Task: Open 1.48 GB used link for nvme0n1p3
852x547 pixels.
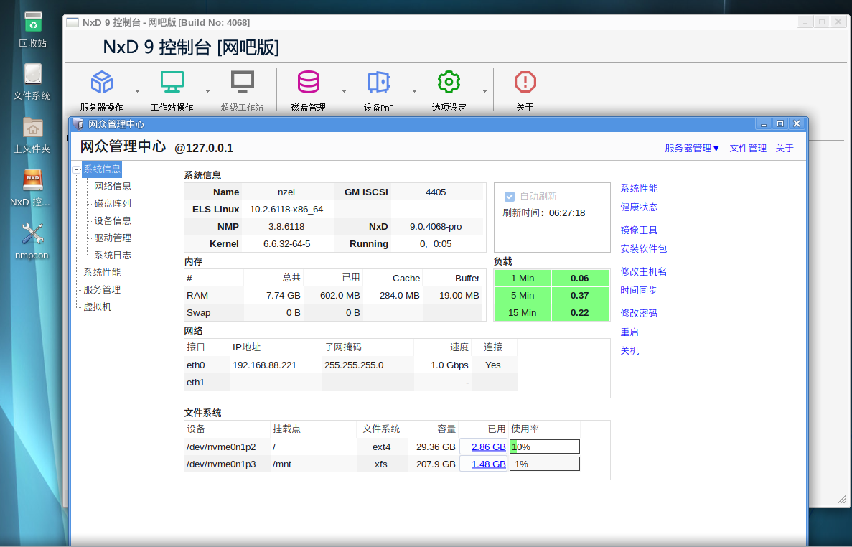Action: 489,464
